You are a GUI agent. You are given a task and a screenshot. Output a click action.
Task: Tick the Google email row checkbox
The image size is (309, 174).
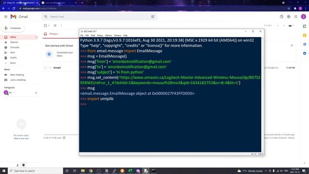(x=45, y=68)
